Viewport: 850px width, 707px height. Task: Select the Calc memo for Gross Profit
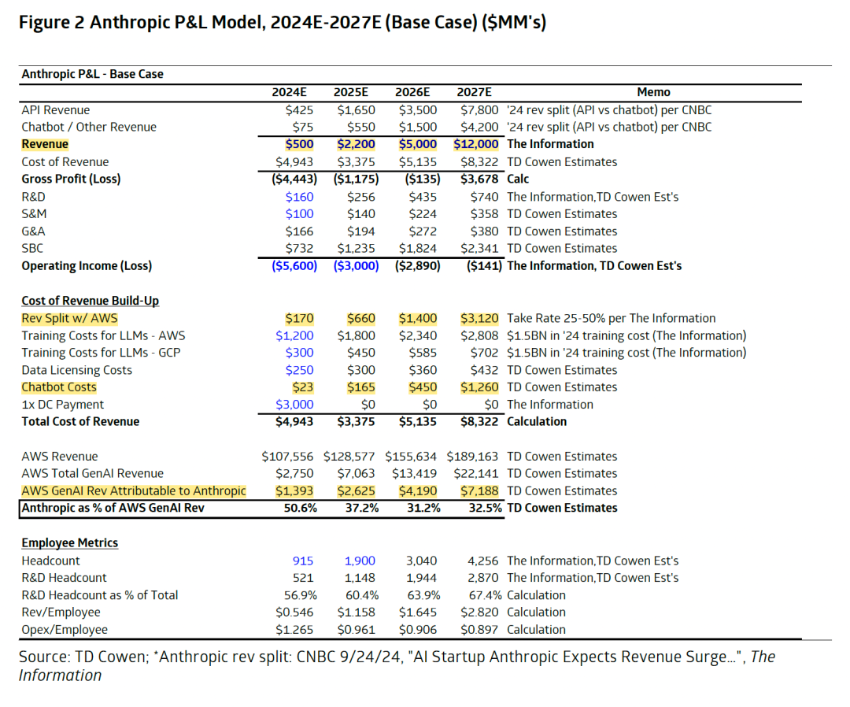tap(518, 179)
